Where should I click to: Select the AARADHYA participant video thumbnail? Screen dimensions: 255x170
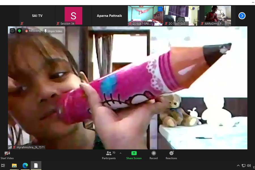pos(217,16)
